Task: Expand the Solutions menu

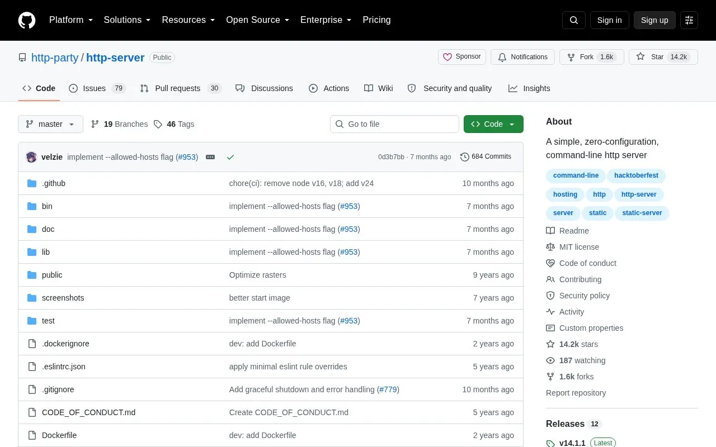Action: tap(128, 20)
